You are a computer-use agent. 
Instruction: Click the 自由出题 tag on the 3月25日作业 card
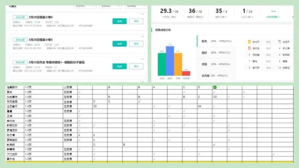point(20,62)
